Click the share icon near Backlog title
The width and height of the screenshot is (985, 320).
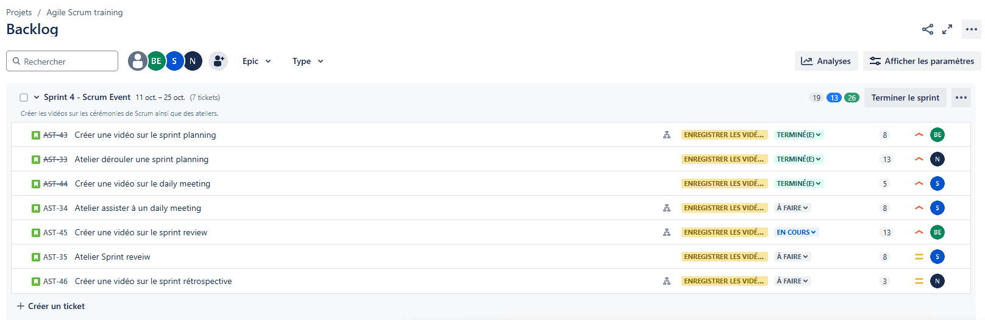[928, 29]
